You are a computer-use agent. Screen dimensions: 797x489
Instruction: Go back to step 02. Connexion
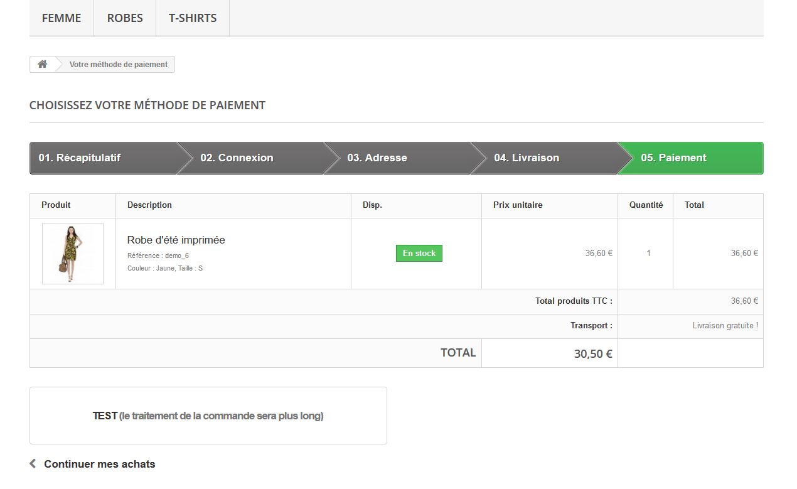tap(237, 158)
